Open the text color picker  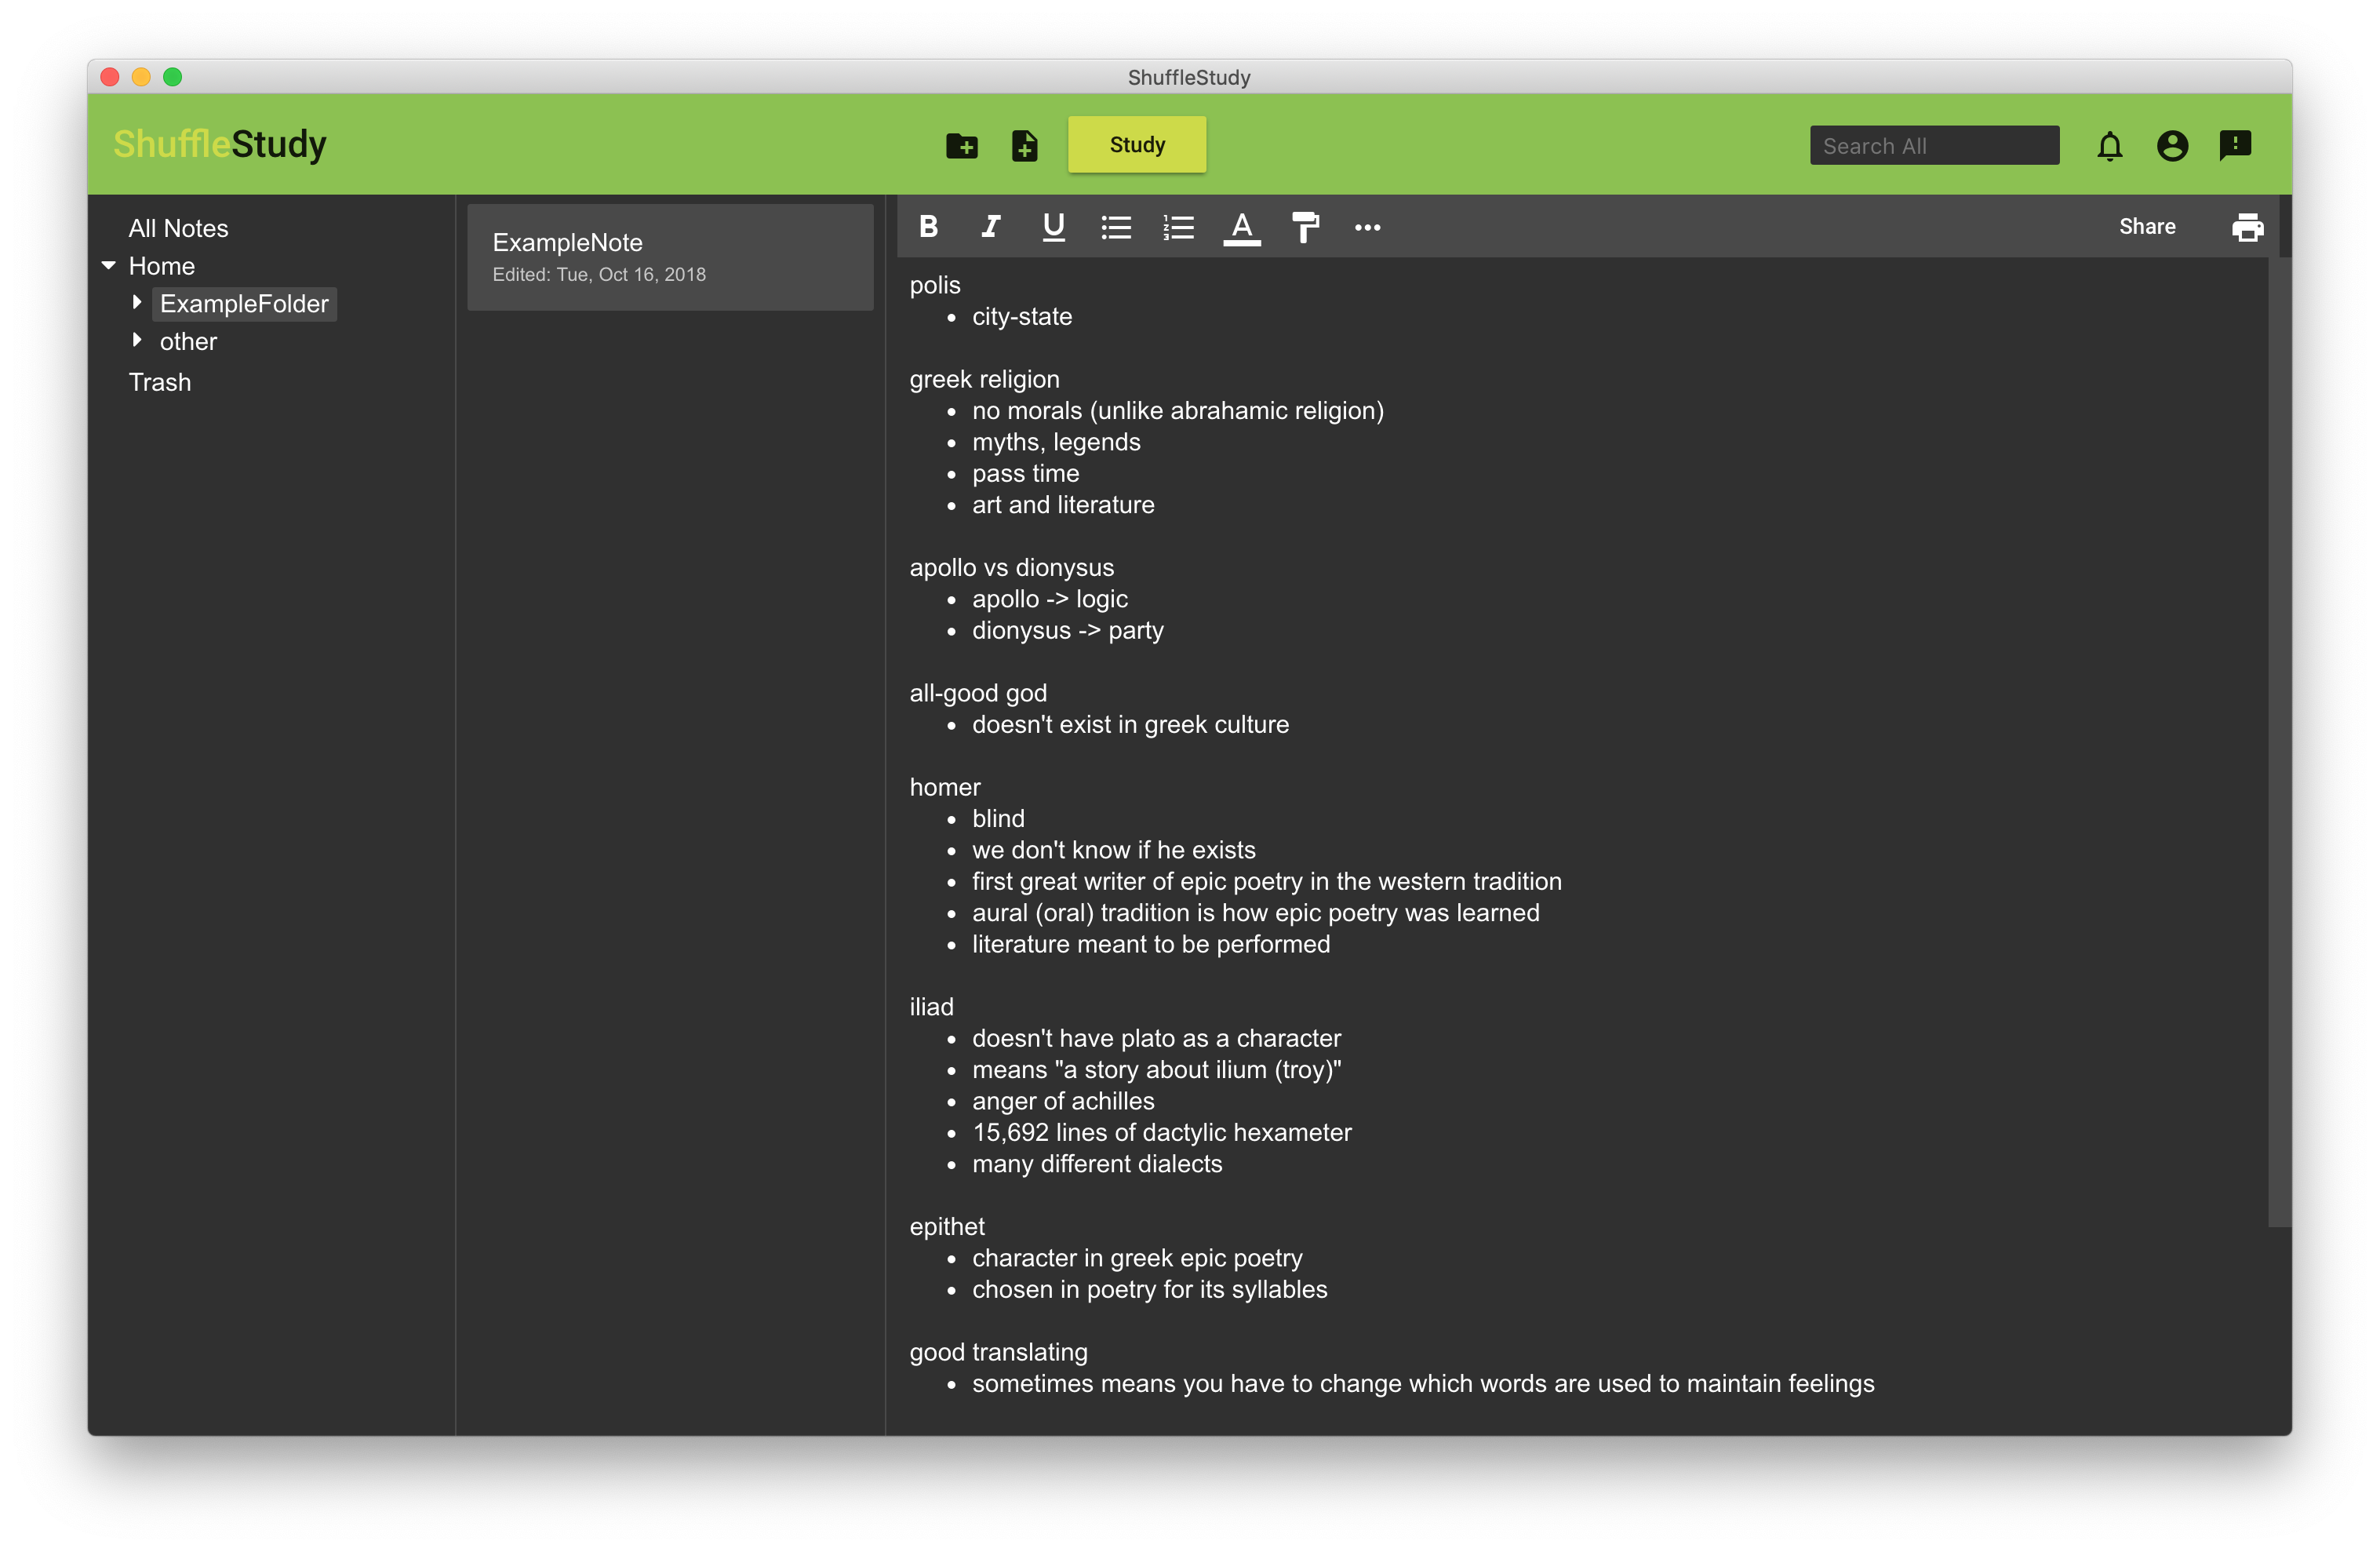click(x=1241, y=228)
